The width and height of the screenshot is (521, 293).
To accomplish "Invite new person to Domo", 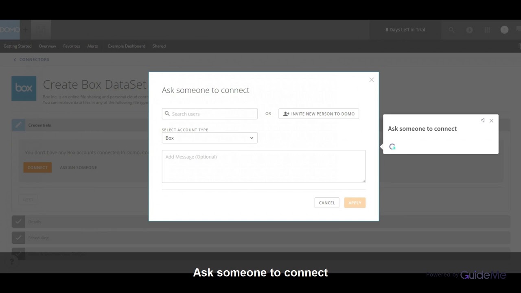I will (x=319, y=114).
